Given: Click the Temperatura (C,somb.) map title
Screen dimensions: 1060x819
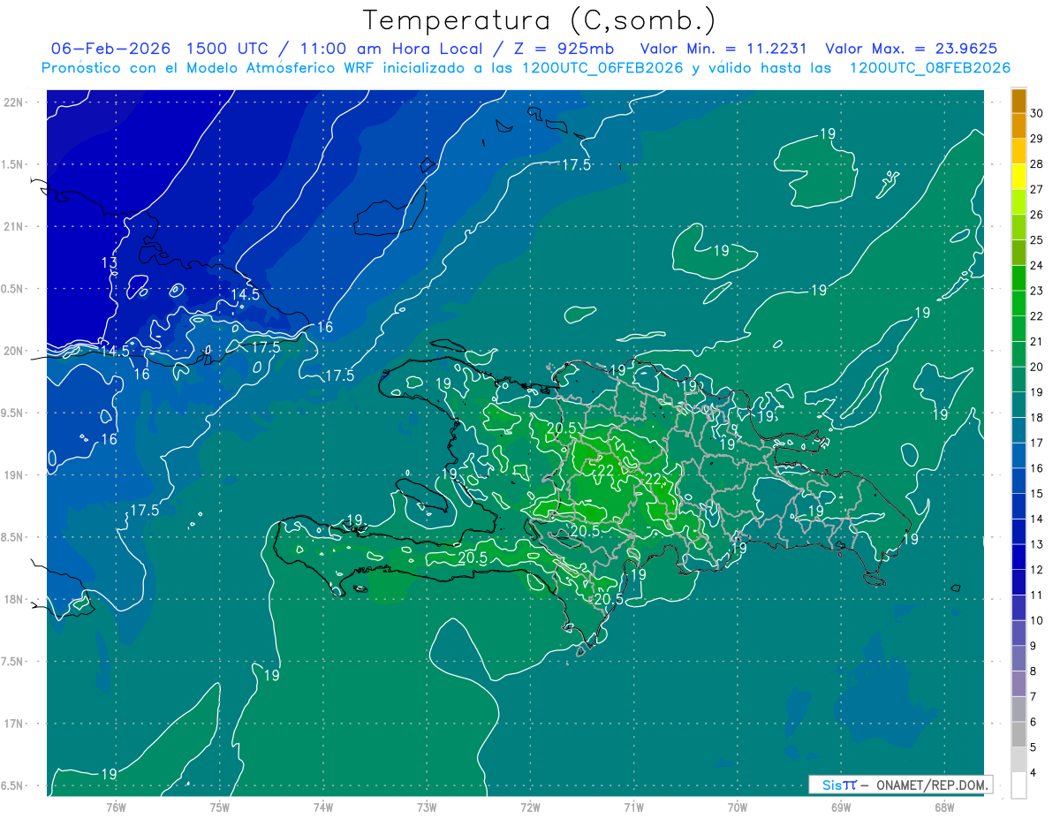Looking at the screenshot, I should (x=539, y=19).
